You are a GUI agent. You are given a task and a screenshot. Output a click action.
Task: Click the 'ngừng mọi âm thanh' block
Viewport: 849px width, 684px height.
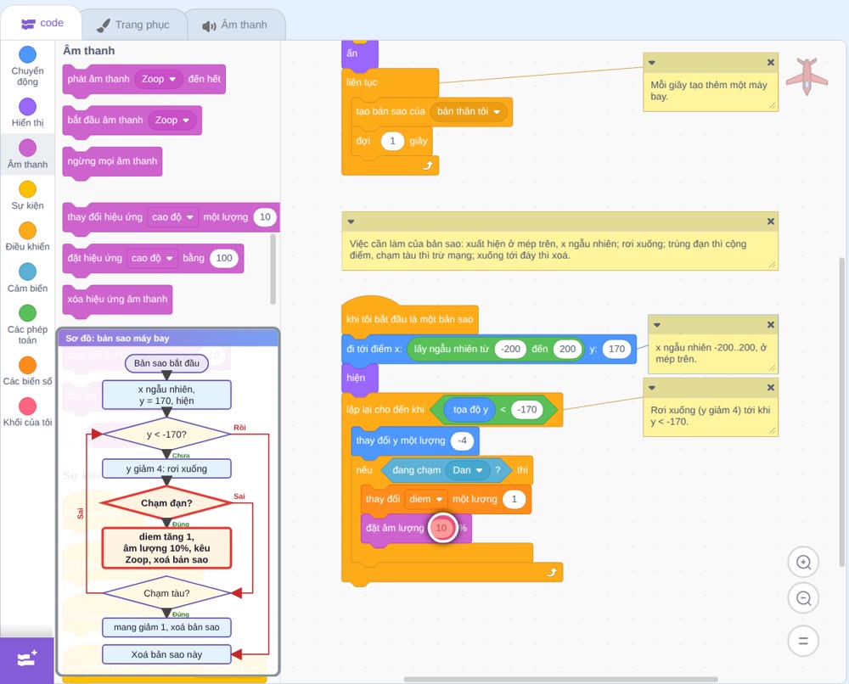click(112, 161)
